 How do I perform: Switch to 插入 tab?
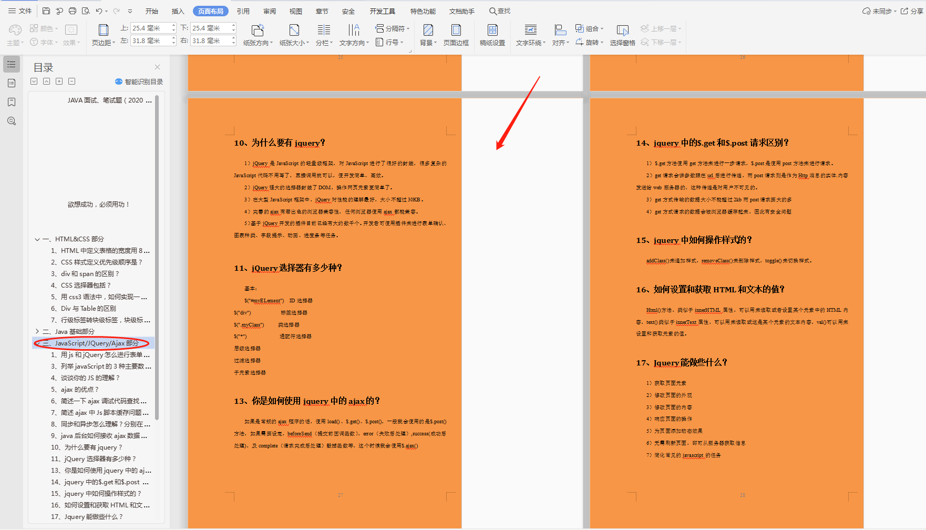click(x=178, y=11)
